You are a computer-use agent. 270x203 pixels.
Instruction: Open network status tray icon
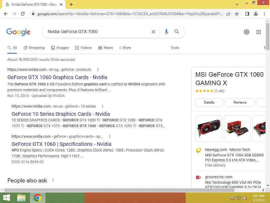(239, 198)
